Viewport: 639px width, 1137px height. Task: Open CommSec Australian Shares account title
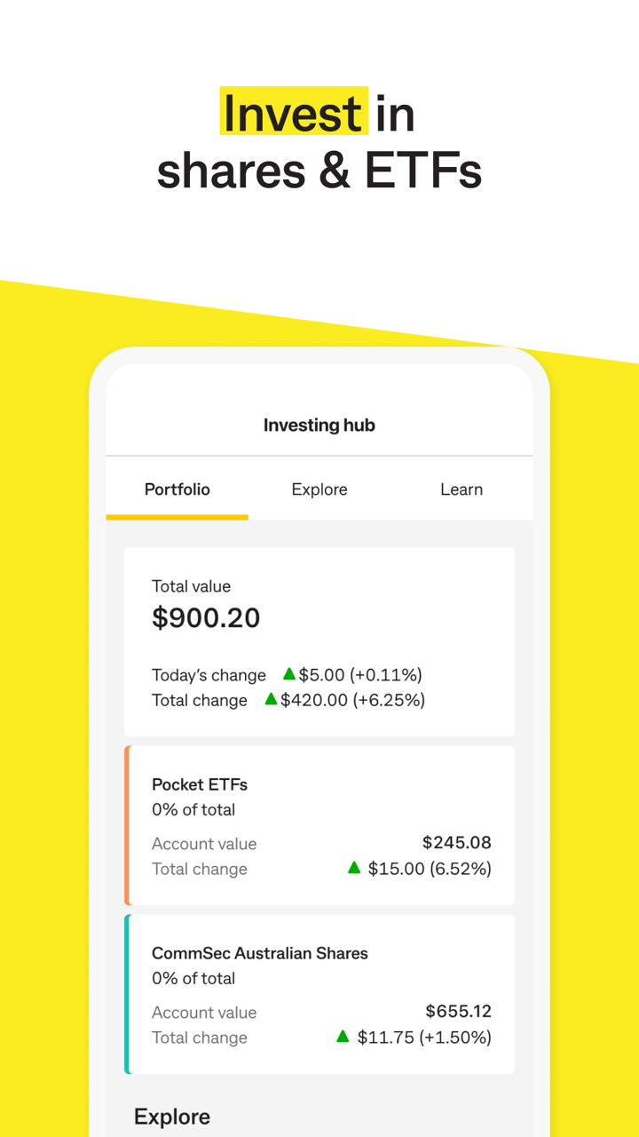[x=260, y=953]
